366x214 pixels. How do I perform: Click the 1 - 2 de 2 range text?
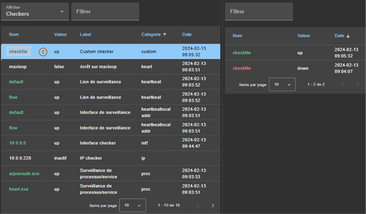click(316, 84)
